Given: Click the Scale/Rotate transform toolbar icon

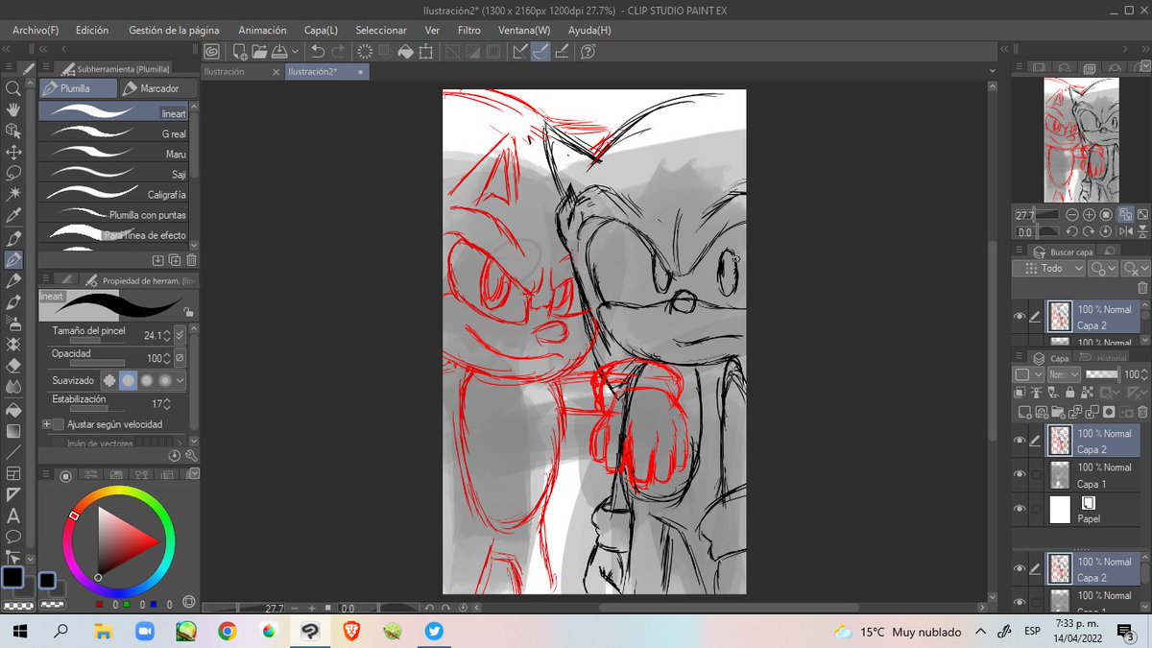Looking at the screenshot, I should pos(425,52).
